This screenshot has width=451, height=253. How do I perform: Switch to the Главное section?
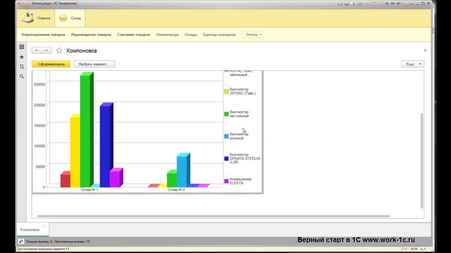tap(36, 18)
